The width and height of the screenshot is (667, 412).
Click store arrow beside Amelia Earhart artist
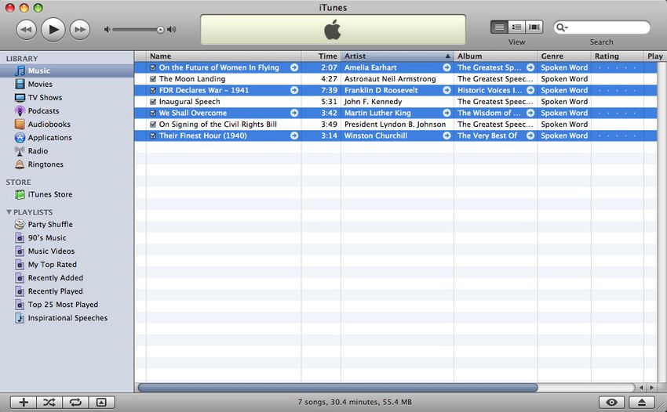446,67
